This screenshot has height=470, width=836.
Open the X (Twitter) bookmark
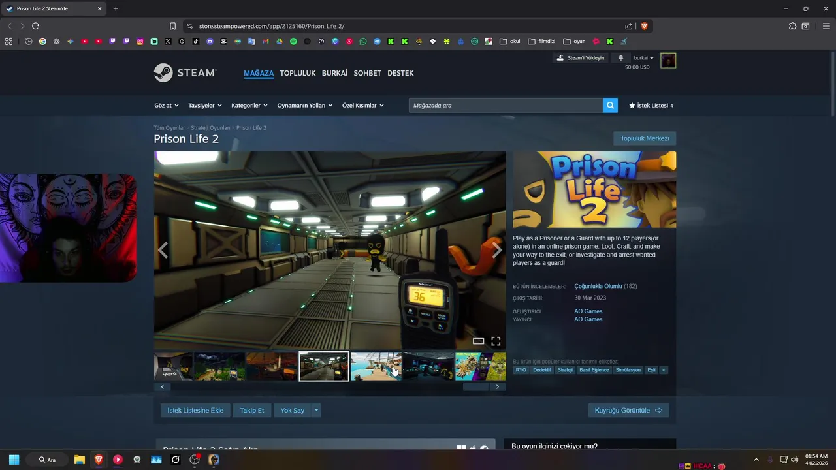[x=168, y=41]
